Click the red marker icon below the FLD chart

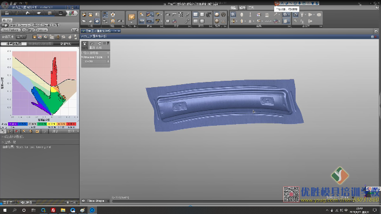(17, 132)
